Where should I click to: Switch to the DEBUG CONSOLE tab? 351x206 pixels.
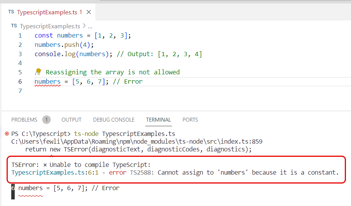coord(114,120)
